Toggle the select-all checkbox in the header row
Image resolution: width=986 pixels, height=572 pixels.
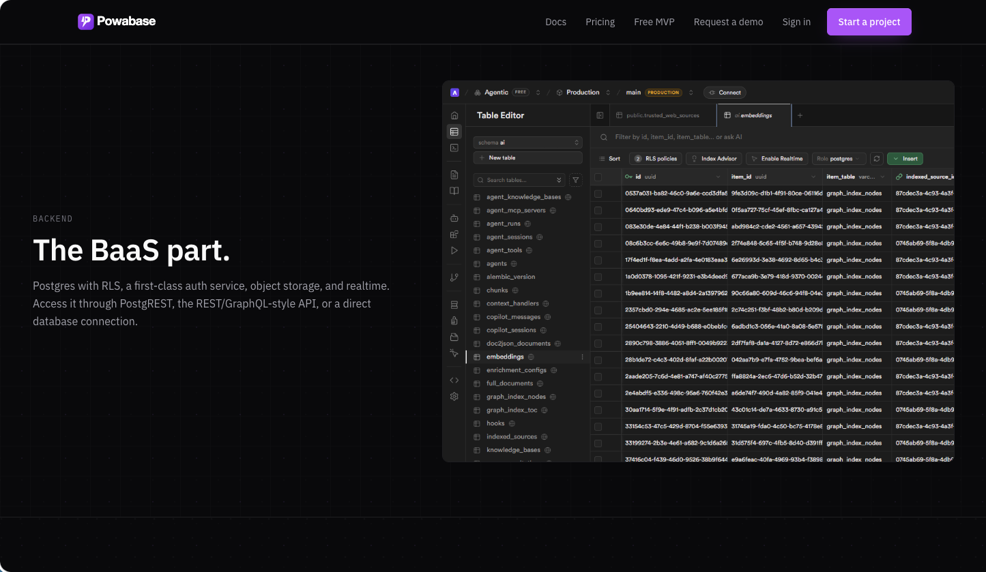tap(598, 177)
